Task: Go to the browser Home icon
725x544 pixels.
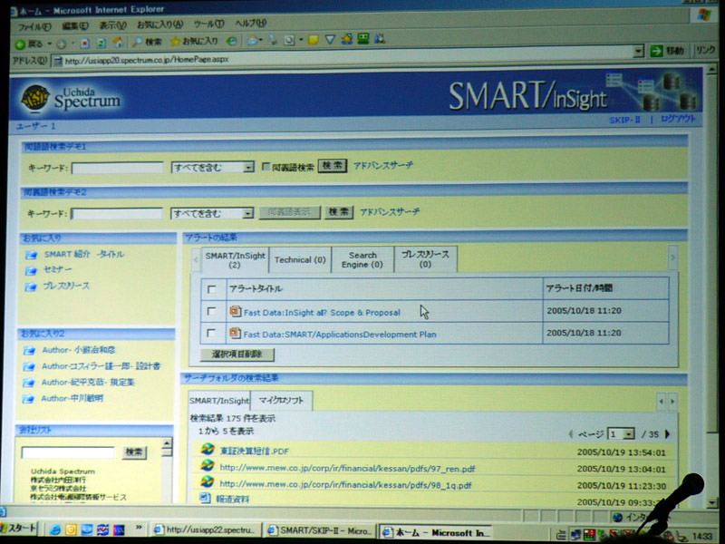Action: [x=119, y=43]
